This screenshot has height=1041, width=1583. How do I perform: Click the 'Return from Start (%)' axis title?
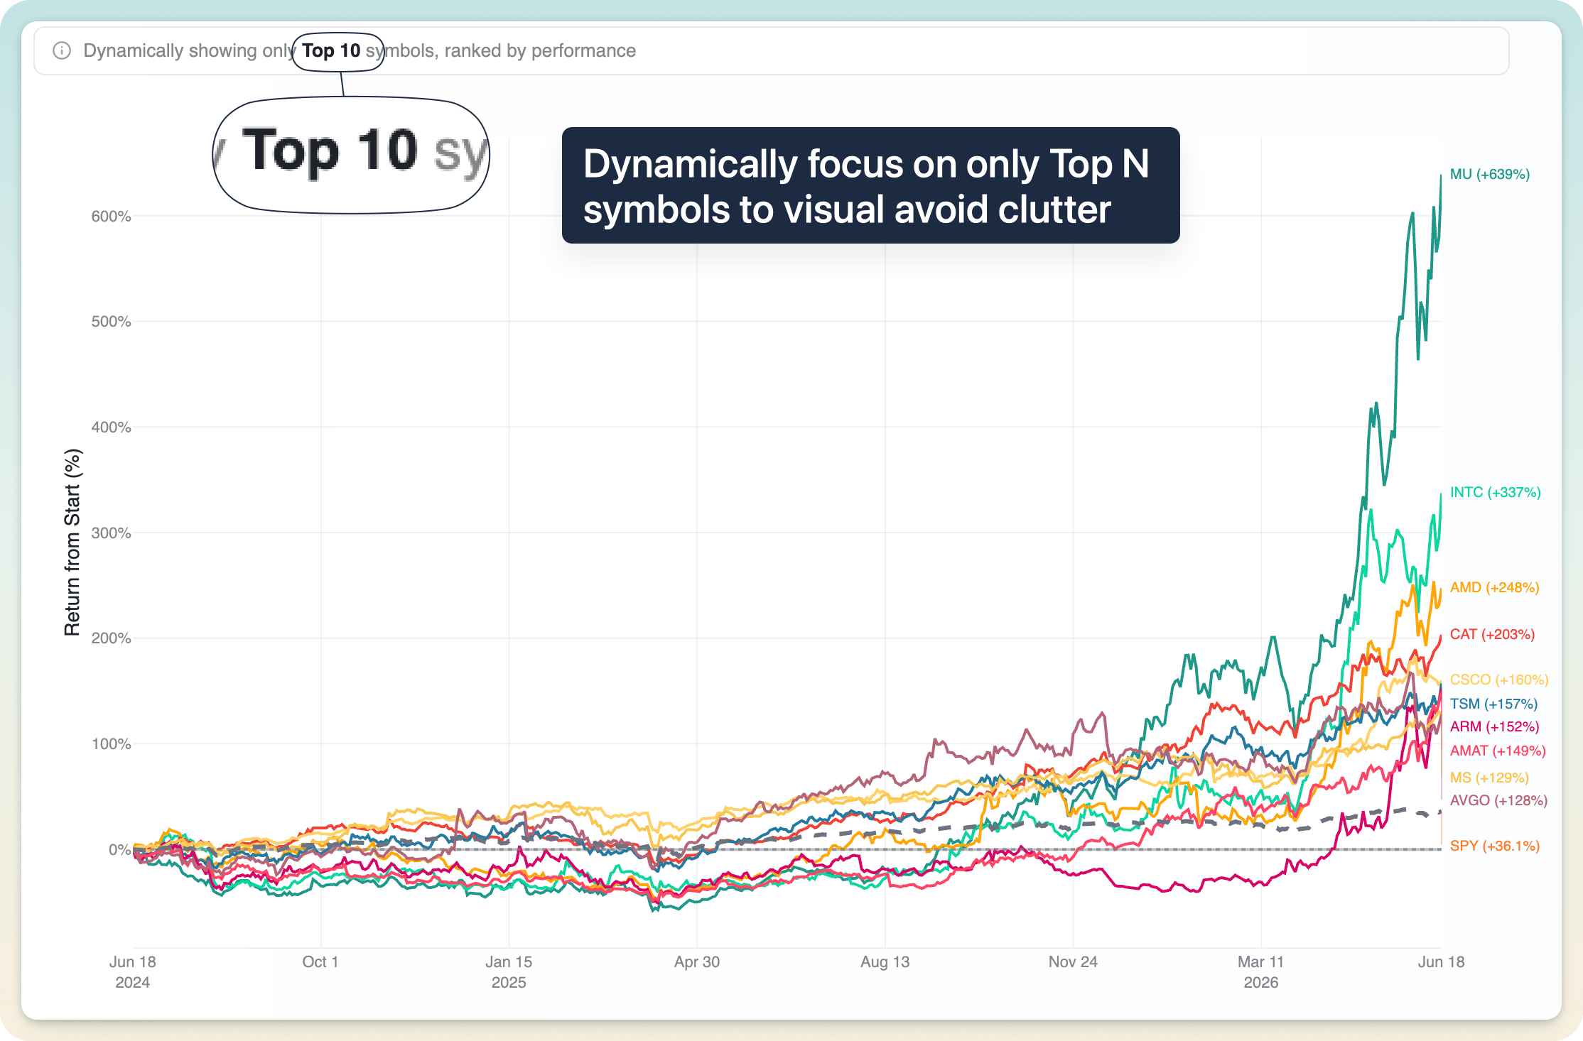pyautogui.click(x=72, y=542)
